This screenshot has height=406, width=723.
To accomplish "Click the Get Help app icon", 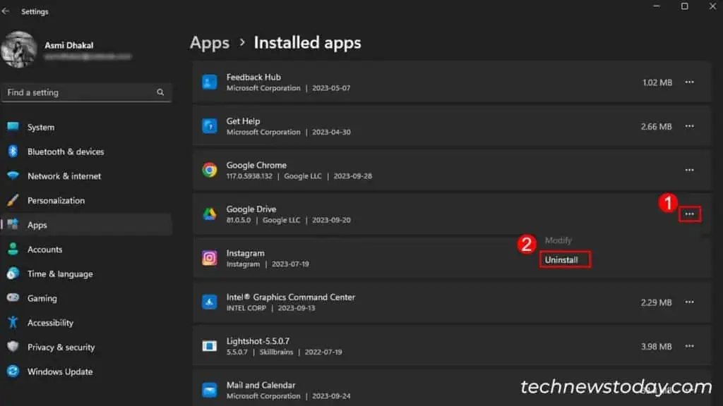I will [209, 125].
